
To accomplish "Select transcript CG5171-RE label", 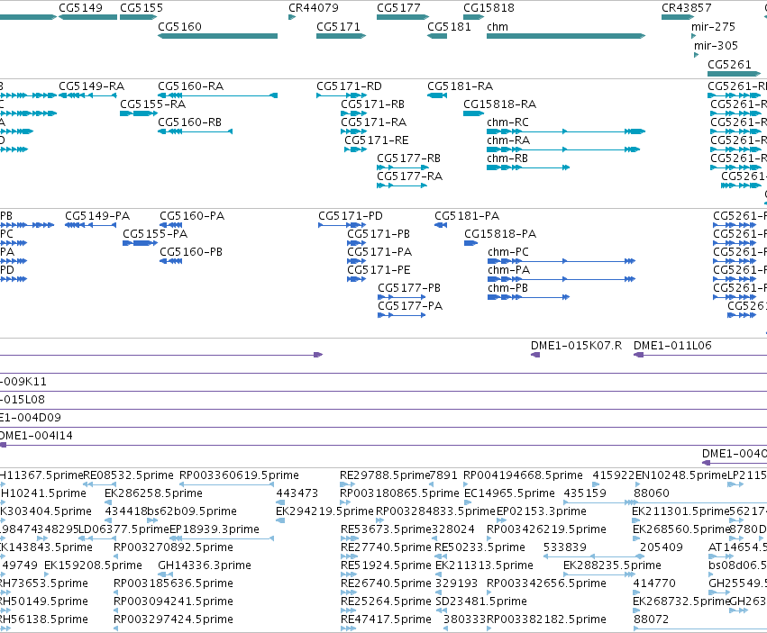I will coord(377,140).
